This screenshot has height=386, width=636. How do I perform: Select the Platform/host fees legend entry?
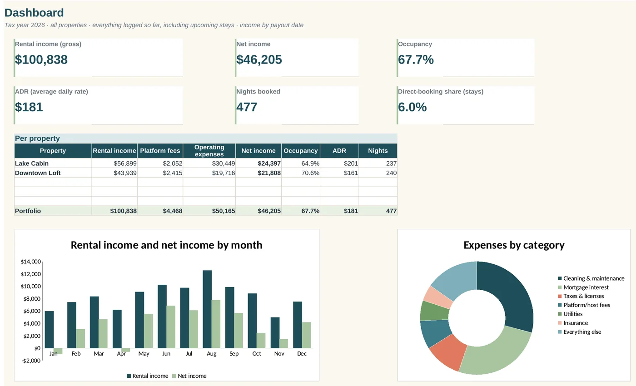point(584,305)
